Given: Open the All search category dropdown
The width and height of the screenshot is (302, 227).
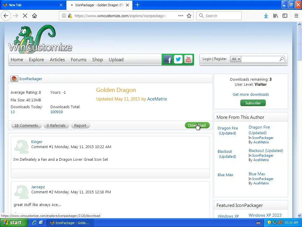Looking at the screenshot, I should [x=236, y=59].
